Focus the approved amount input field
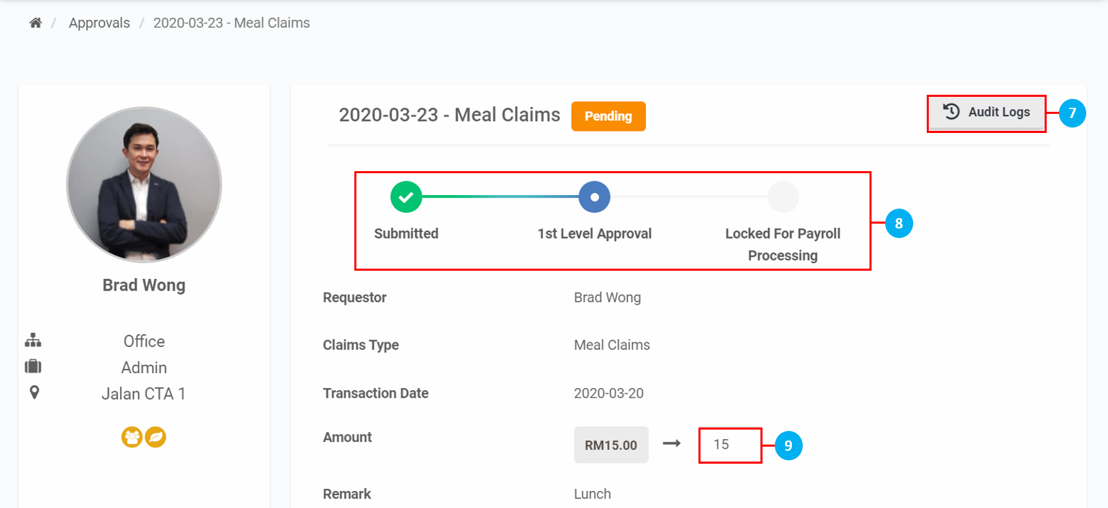The image size is (1108, 508). 730,445
